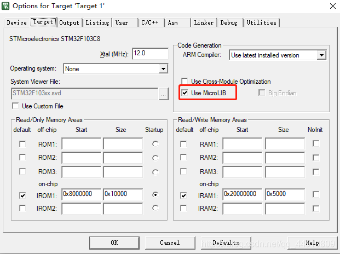The height and width of the screenshot is (254, 340).
Task: Select ROM3 as Startup radio button
Action: click(x=155, y=172)
